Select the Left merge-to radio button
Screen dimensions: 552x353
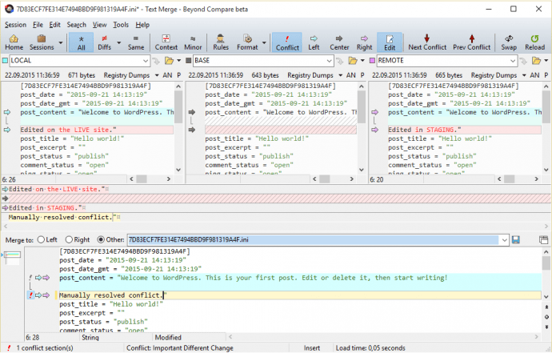pos(41,239)
